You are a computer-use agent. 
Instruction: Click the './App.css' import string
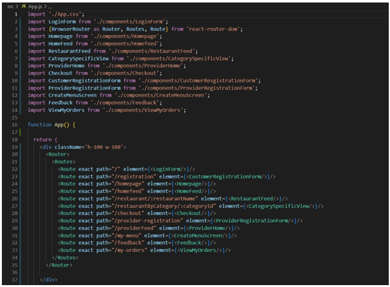point(66,13)
